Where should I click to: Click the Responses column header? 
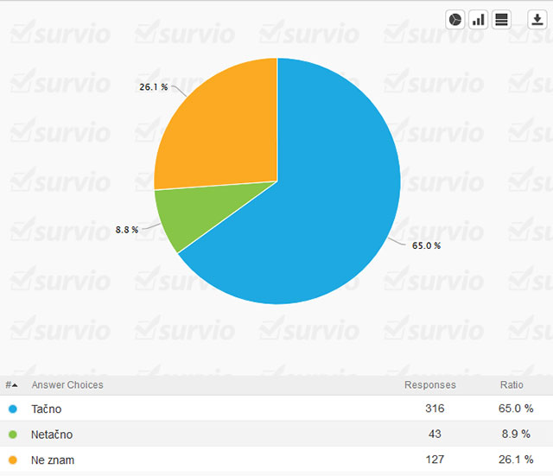429,384
